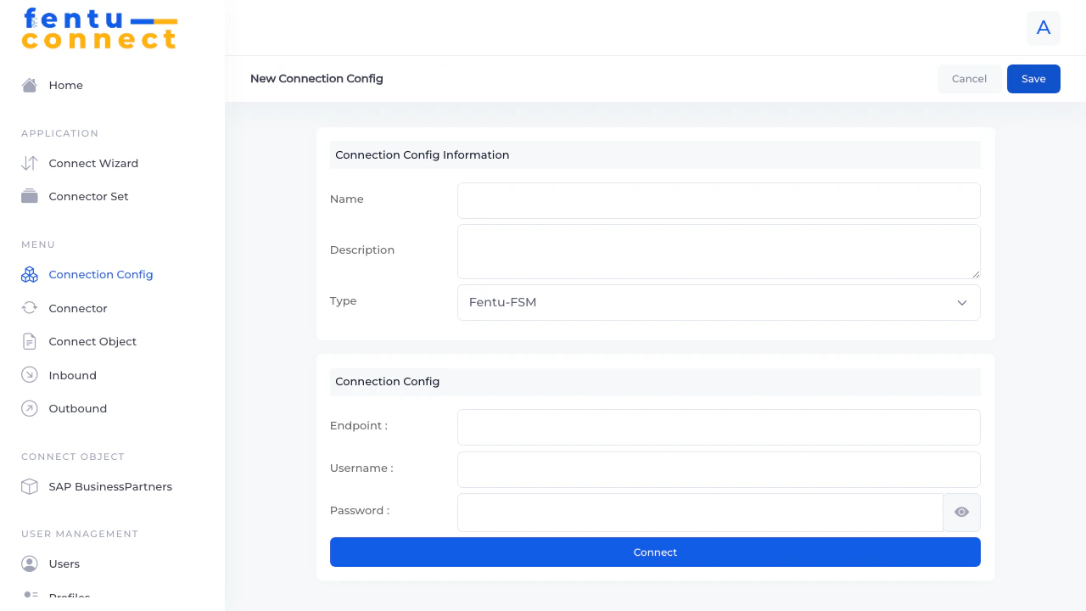
Task: Click the Connection Config hexagon icon
Action: pos(29,274)
